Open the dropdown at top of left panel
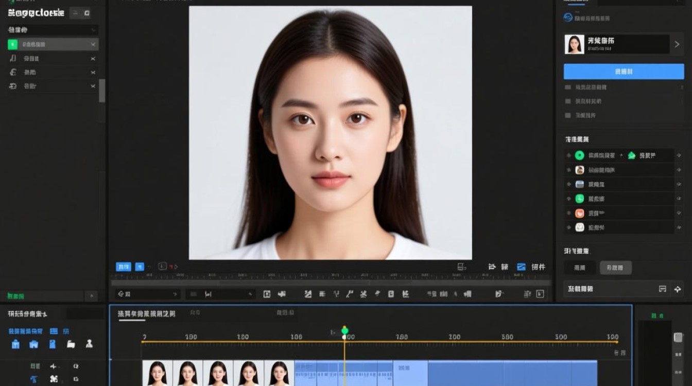This screenshot has width=692, height=386. tap(53, 30)
